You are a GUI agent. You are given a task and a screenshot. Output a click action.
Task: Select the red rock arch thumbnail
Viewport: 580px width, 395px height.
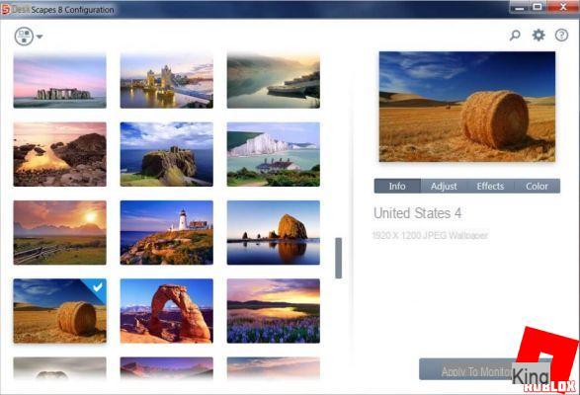(x=167, y=311)
